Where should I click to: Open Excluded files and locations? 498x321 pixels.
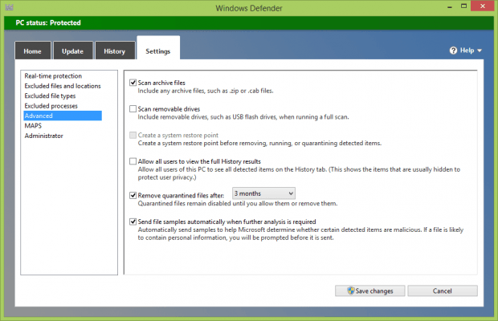coord(63,86)
